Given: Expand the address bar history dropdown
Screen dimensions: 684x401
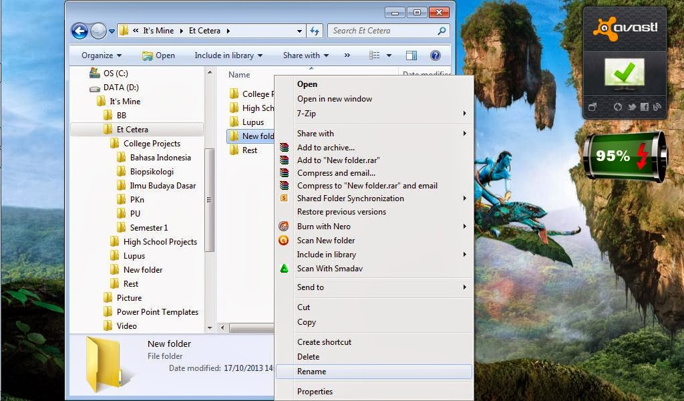Looking at the screenshot, I should 299,31.
